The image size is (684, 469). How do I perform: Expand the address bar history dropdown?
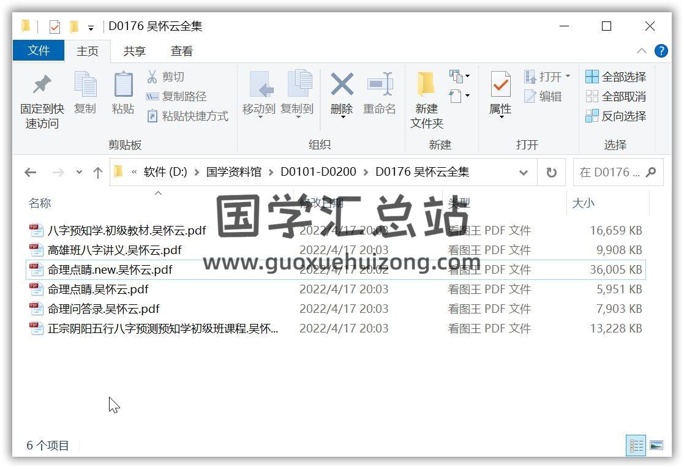524,173
